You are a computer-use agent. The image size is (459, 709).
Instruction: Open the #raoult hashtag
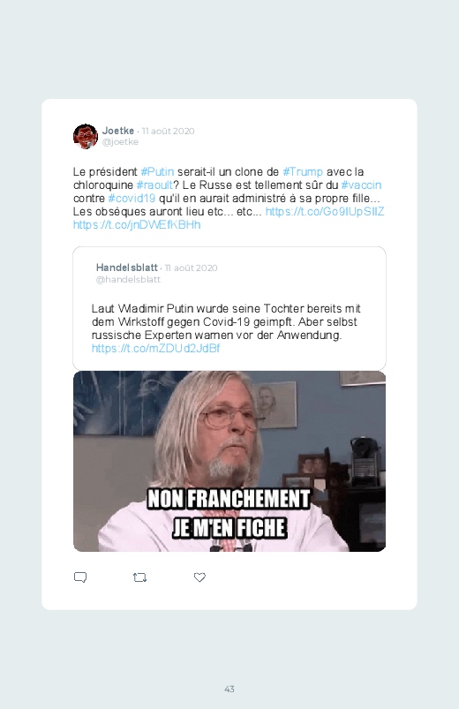(x=154, y=185)
